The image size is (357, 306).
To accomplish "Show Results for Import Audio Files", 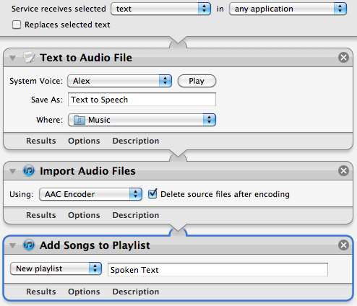I will (x=41, y=215).
